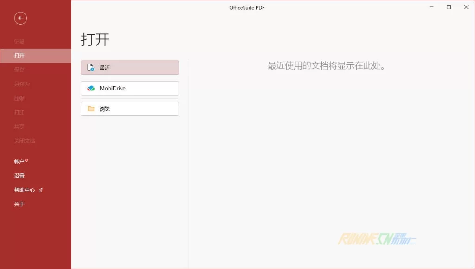
Task: Select 信息 in the sidebar
Action: [19, 41]
